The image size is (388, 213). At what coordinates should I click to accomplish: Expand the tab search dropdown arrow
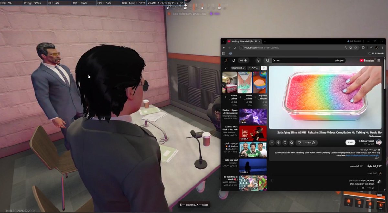click(223, 41)
